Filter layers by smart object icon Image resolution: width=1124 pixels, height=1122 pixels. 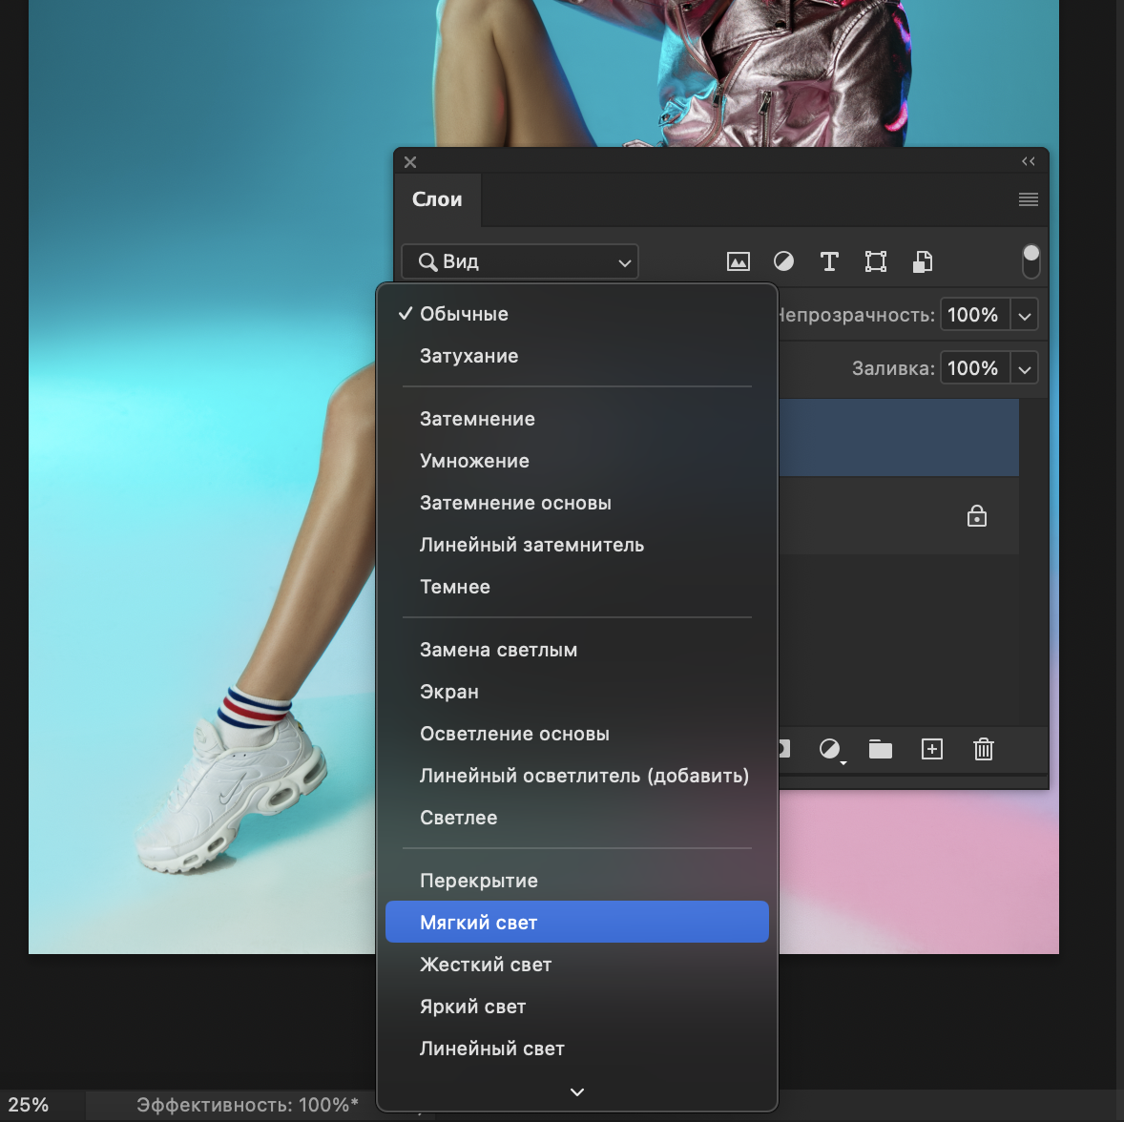[x=923, y=261]
